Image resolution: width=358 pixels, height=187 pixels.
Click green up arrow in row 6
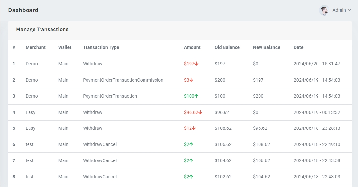click(x=191, y=145)
